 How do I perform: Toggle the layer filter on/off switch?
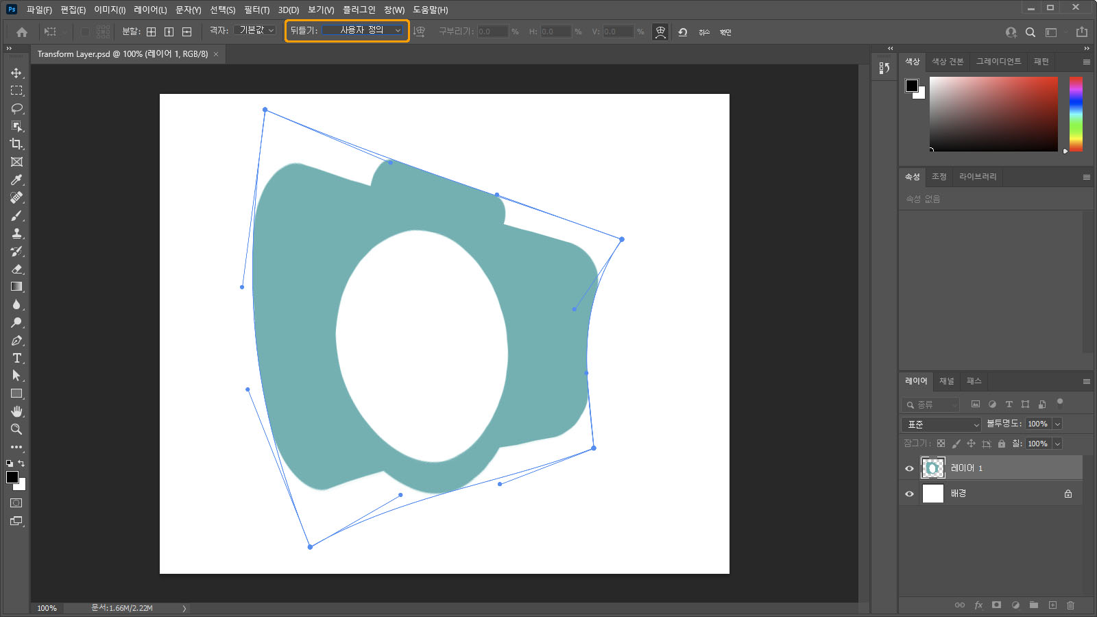click(x=1060, y=402)
